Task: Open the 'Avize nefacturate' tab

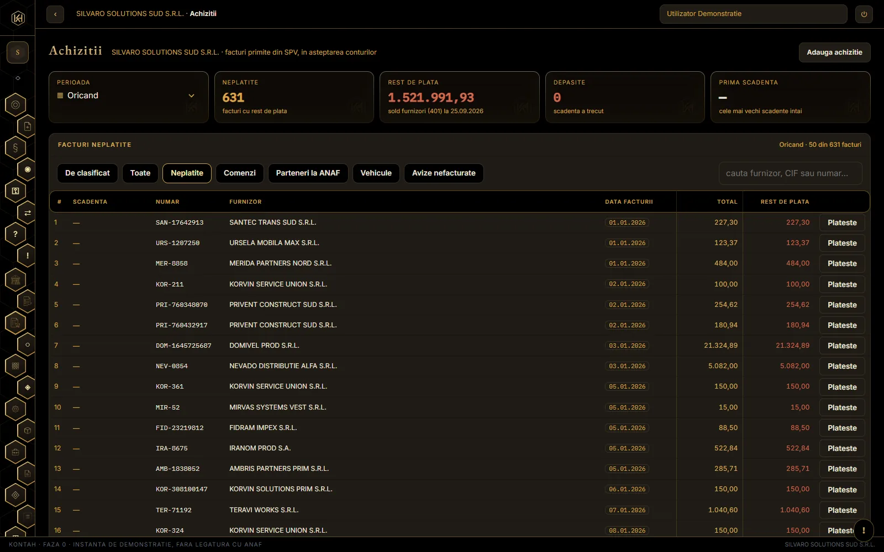Action: pyautogui.click(x=444, y=173)
